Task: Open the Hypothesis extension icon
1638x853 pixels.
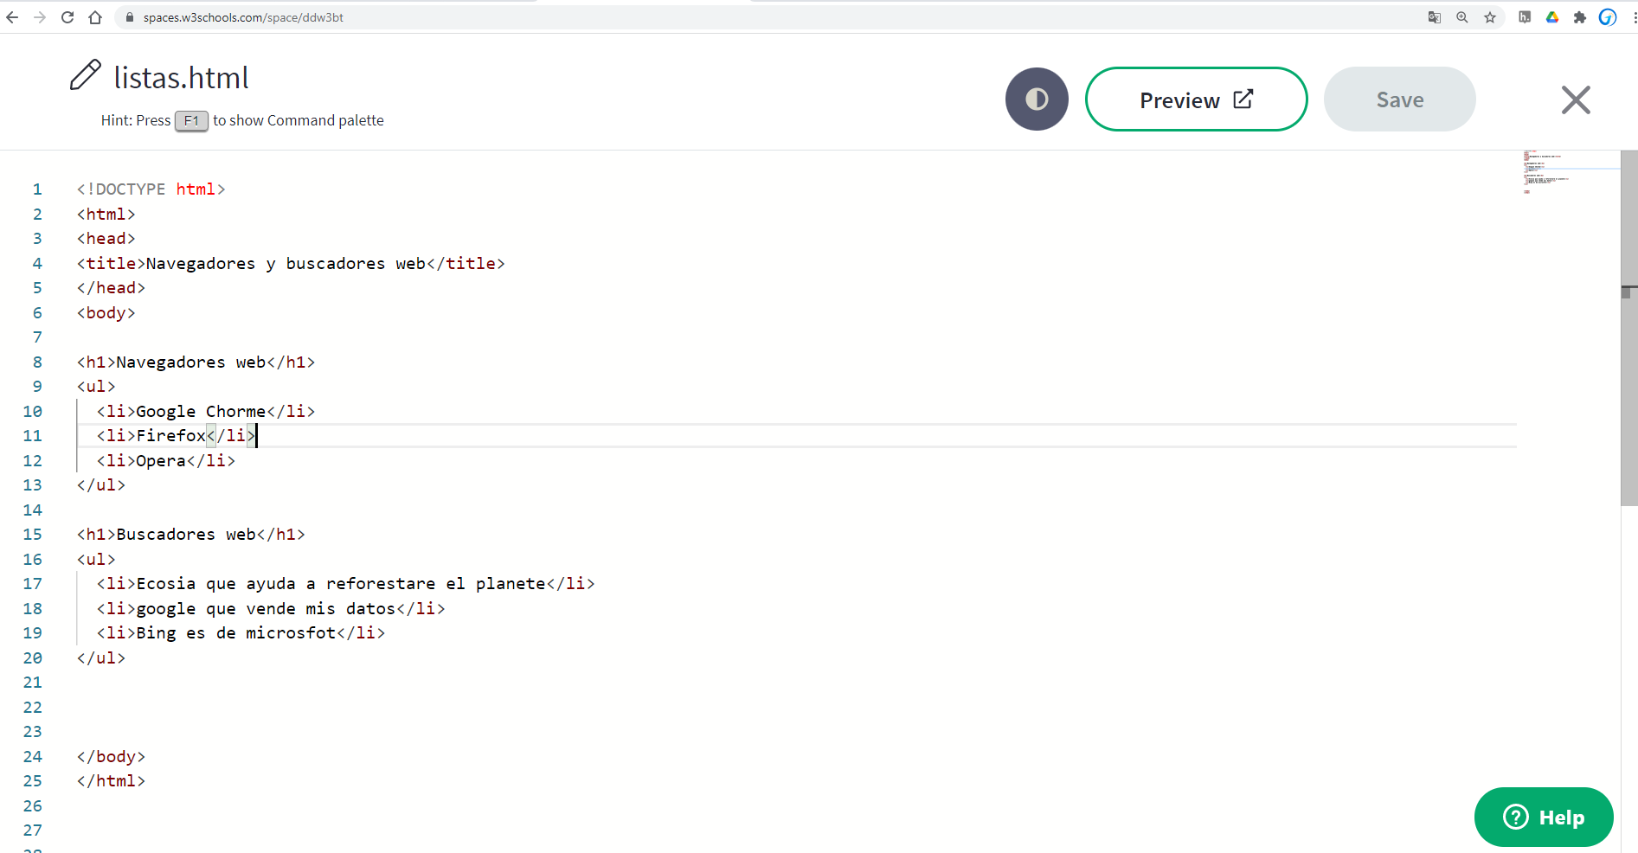Action: [x=1525, y=17]
